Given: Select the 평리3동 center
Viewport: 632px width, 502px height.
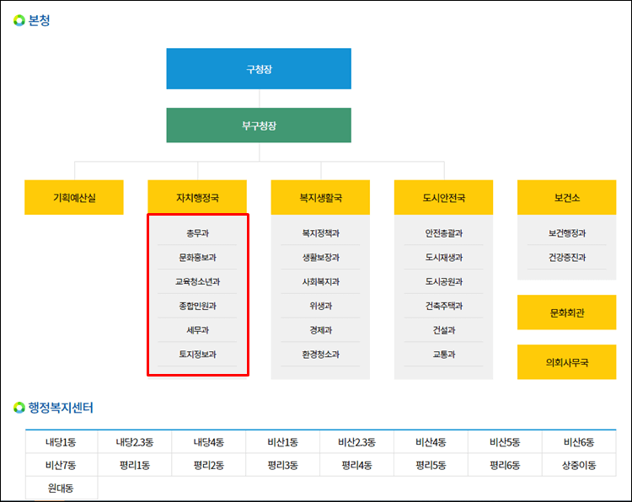Looking at the screenshot, I should [283, 465].
